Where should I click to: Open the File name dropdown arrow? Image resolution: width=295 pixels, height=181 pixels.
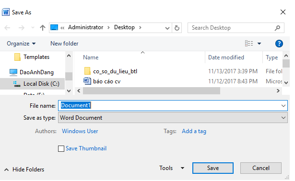click(x=283, y=106)
